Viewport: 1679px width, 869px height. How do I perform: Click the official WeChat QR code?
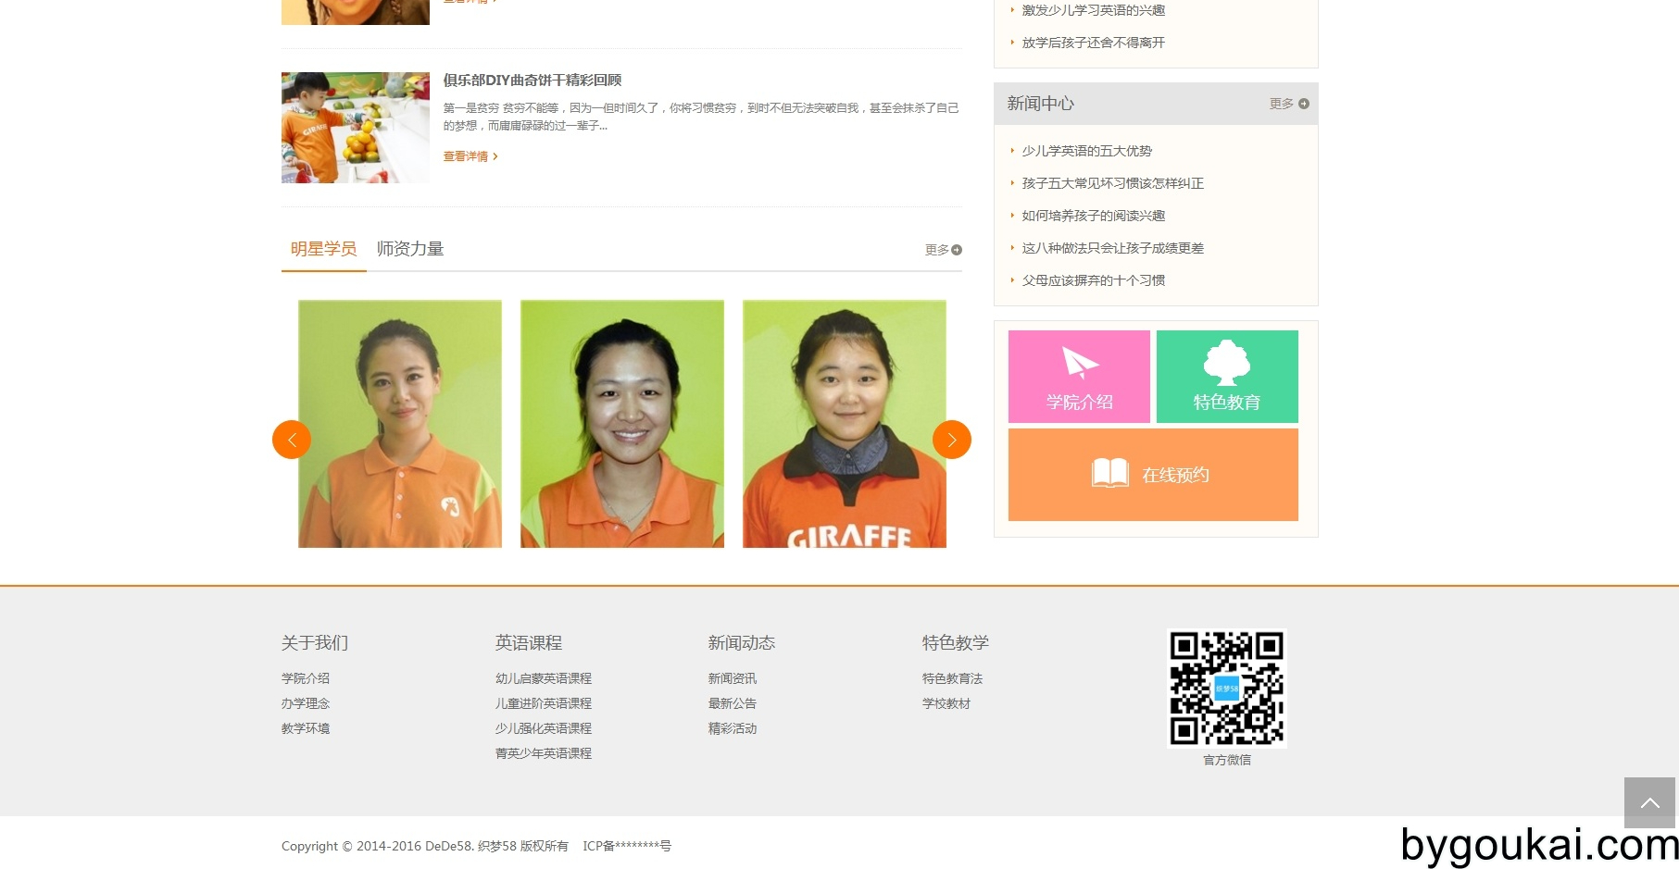[1227, 689]
